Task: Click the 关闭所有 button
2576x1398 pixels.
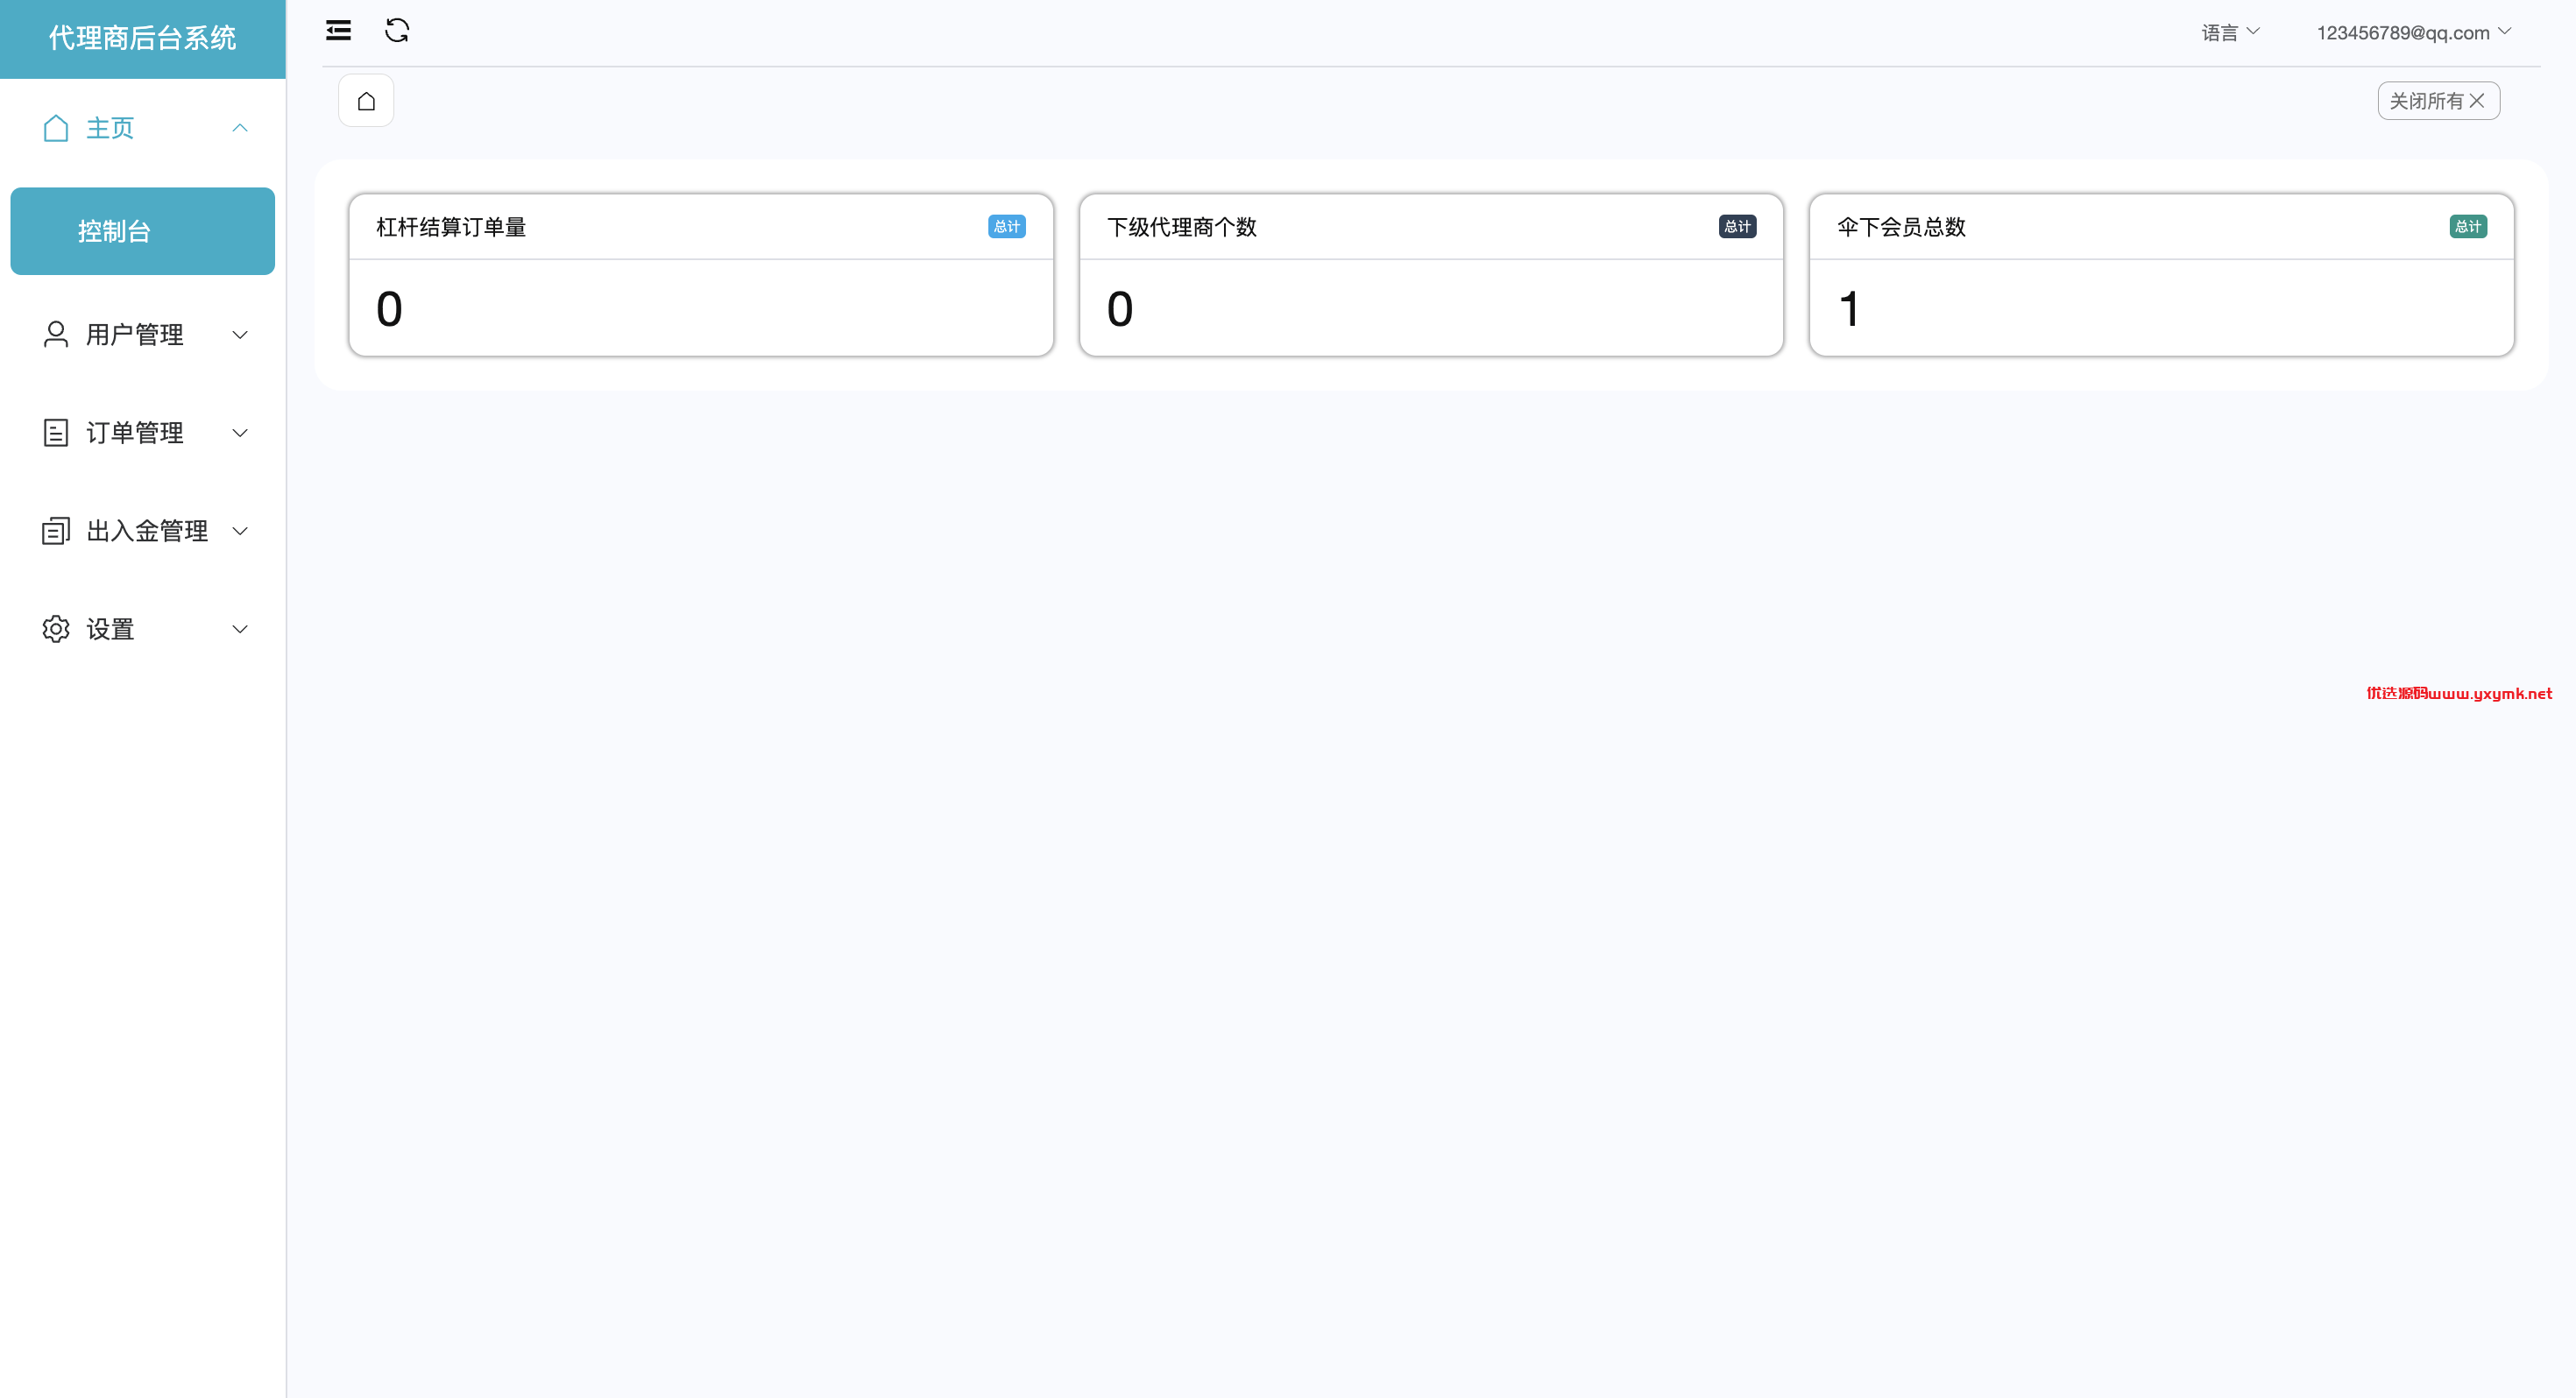Action: (2438, 101)
